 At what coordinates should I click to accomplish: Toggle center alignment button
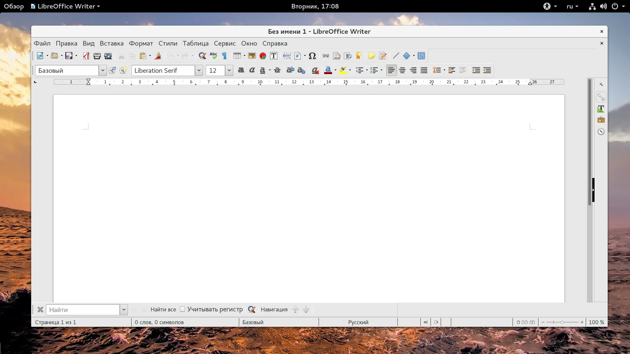tap(402, 70)
